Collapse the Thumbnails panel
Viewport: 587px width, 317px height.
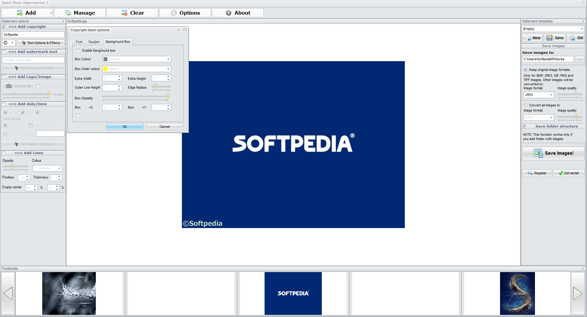[x=583, y=268]
